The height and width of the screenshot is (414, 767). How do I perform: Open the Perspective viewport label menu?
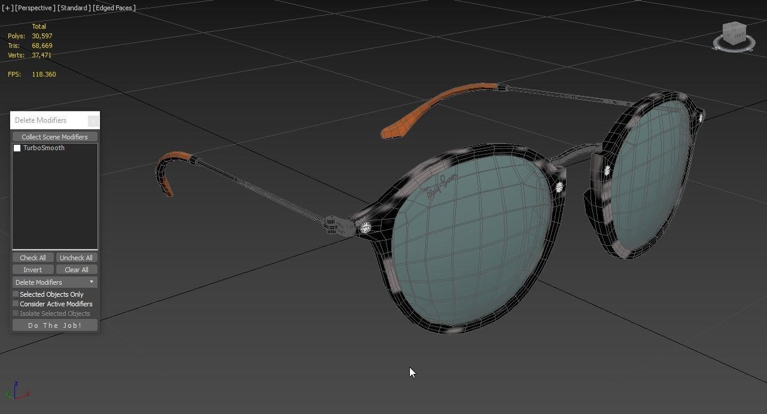click(35, 8)
